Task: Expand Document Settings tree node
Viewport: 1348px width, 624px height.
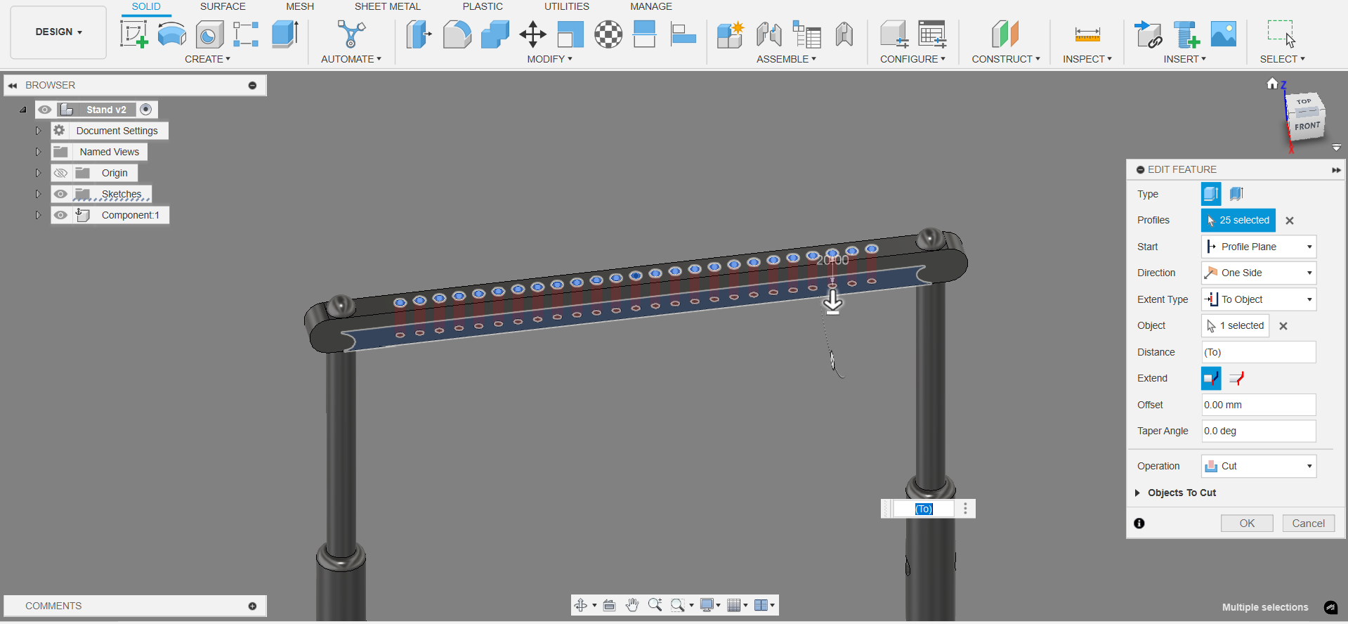Action: pos(39,131)
